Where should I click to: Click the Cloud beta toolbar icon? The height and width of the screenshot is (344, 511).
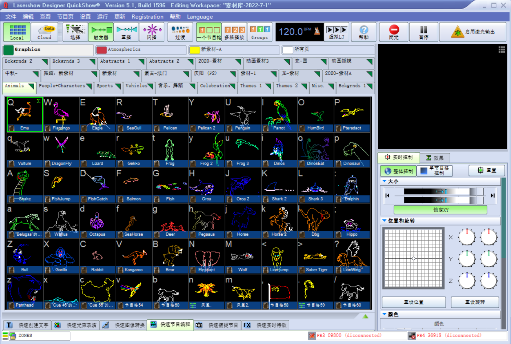pyautogui.click(x=44, y=32)
